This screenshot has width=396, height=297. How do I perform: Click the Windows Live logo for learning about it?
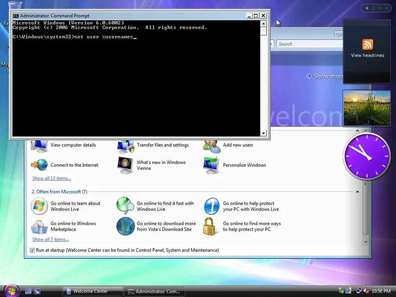(x=39, y=206)
